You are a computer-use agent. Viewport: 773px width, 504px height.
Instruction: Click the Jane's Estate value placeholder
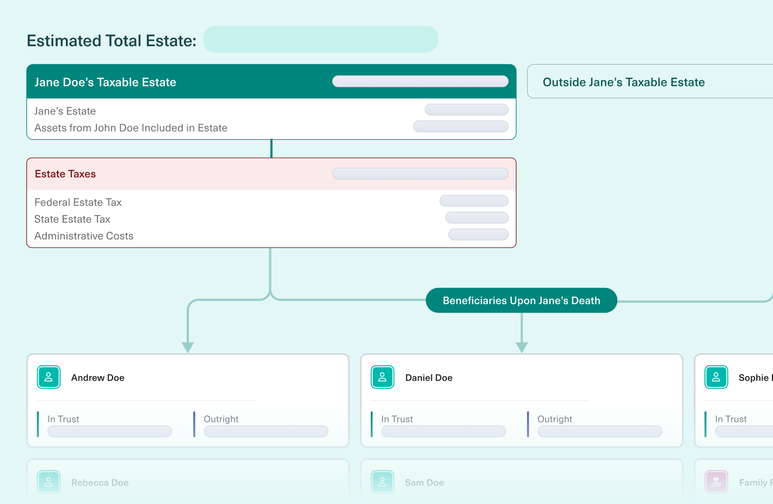click(x=467, y=110)
